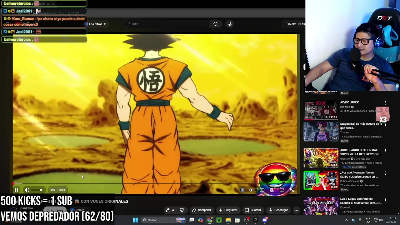This screenshot has height=225, width=400.
Task: Open options menu for 'Las 3 Sagas' video
Action: pyautogui.click(x=386, y=199)
